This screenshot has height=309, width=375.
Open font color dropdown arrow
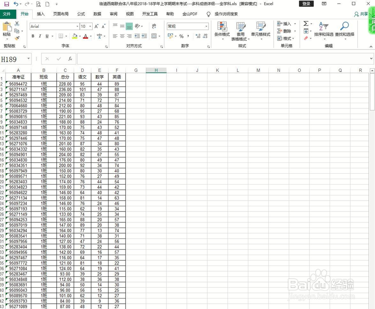click(91, 36)
